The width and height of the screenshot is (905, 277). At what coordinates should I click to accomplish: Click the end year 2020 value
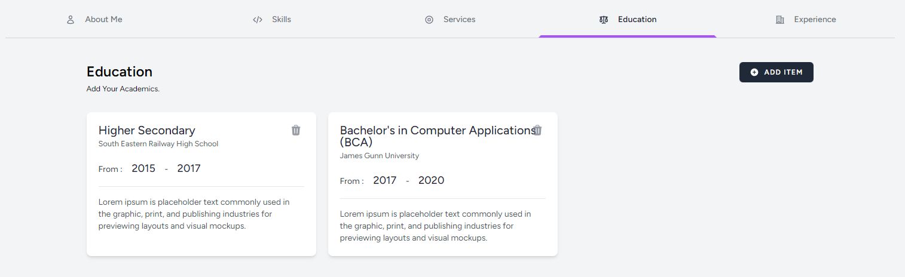coord(431,180)
